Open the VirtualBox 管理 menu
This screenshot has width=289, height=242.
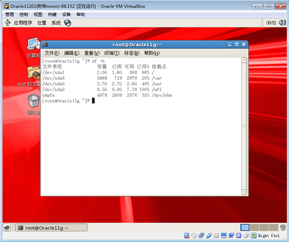click(9, 15)
